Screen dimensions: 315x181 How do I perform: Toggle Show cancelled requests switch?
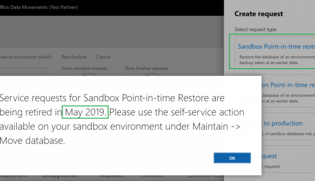point(88,75)
